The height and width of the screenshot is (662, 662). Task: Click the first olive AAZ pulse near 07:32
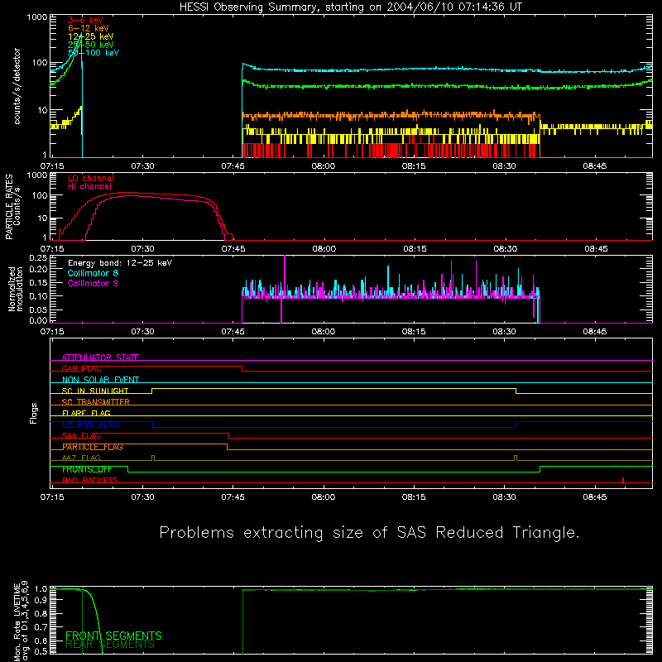[x=153, y=458]
